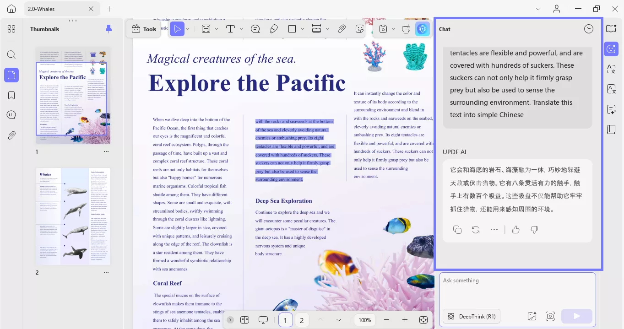The width and height of the screenshot is (624, 329).
Task: Expand the bottom toolbar arrow
Action: click(x=230, y=320)
